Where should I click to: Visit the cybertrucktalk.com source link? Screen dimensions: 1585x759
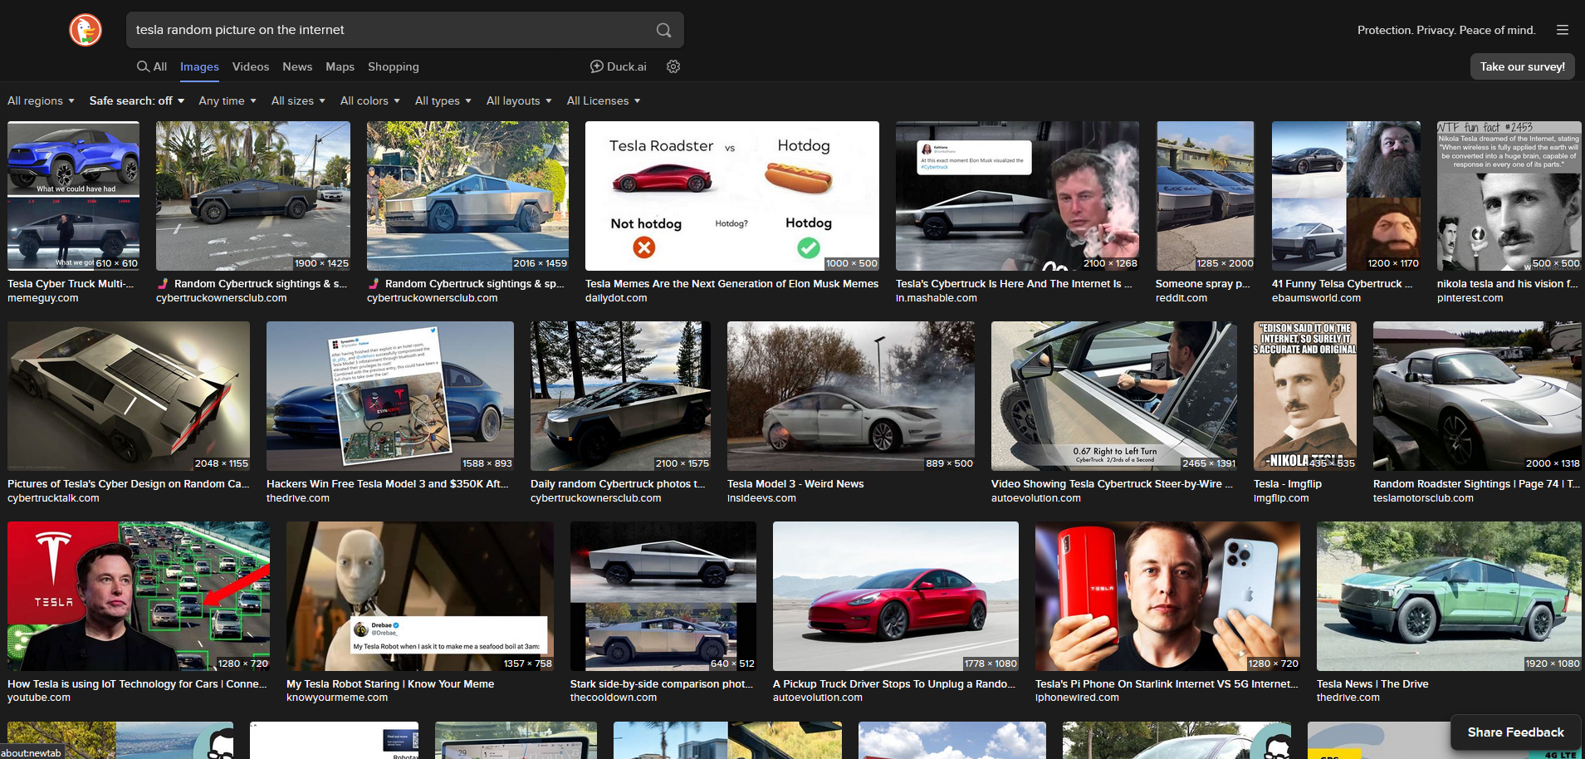point(53,498)
